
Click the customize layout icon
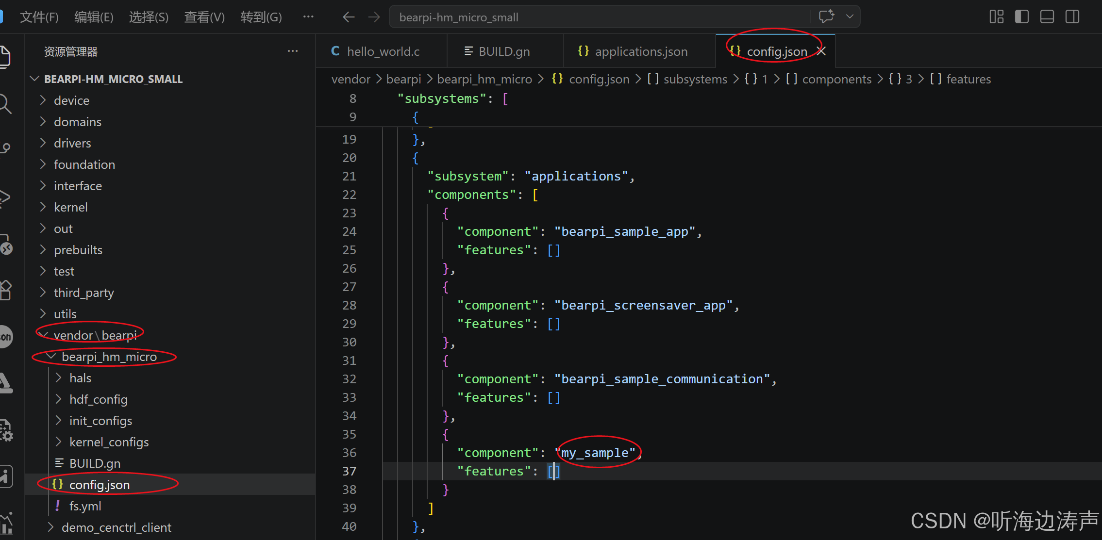[x=996, y=17]
